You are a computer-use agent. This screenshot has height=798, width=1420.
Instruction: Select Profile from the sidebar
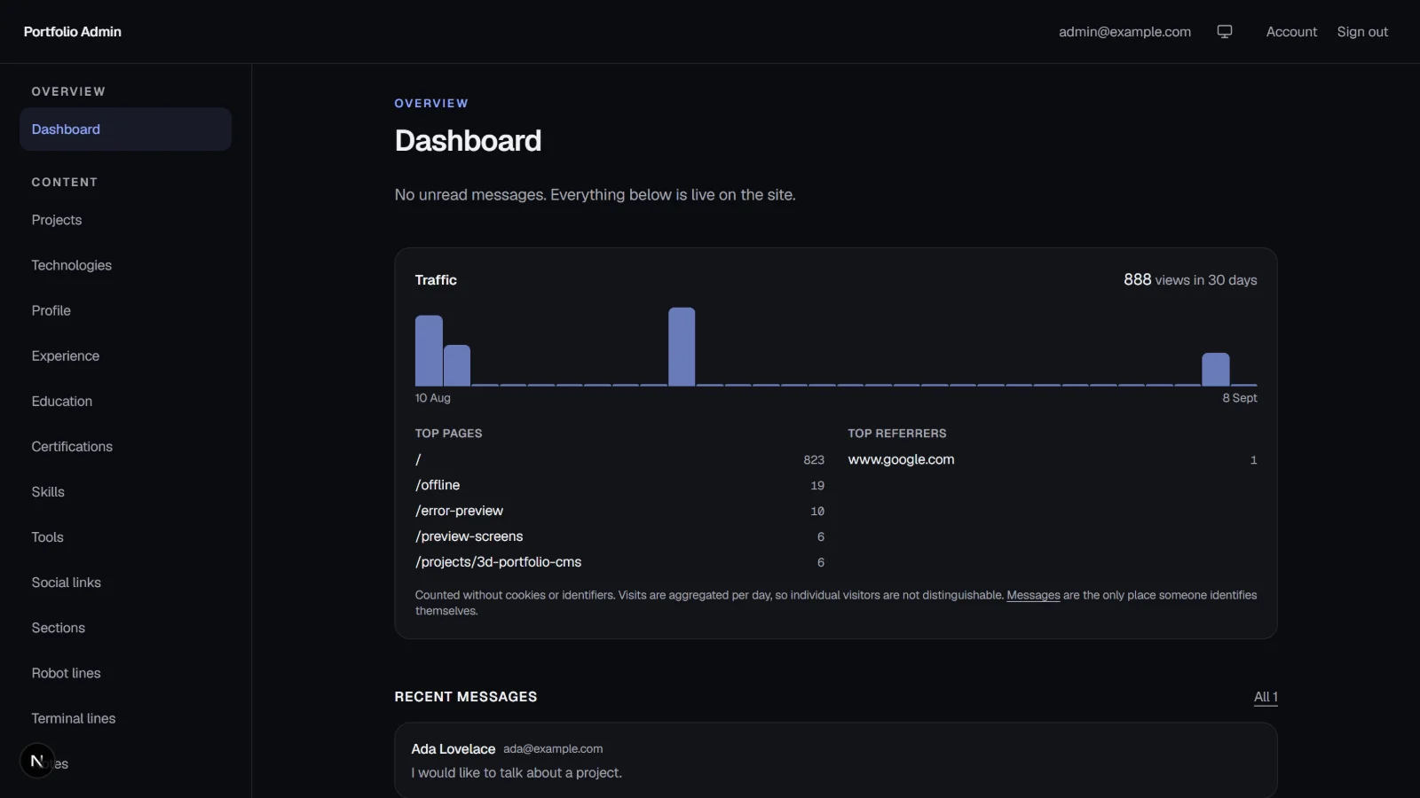click(x=51, y=310)
